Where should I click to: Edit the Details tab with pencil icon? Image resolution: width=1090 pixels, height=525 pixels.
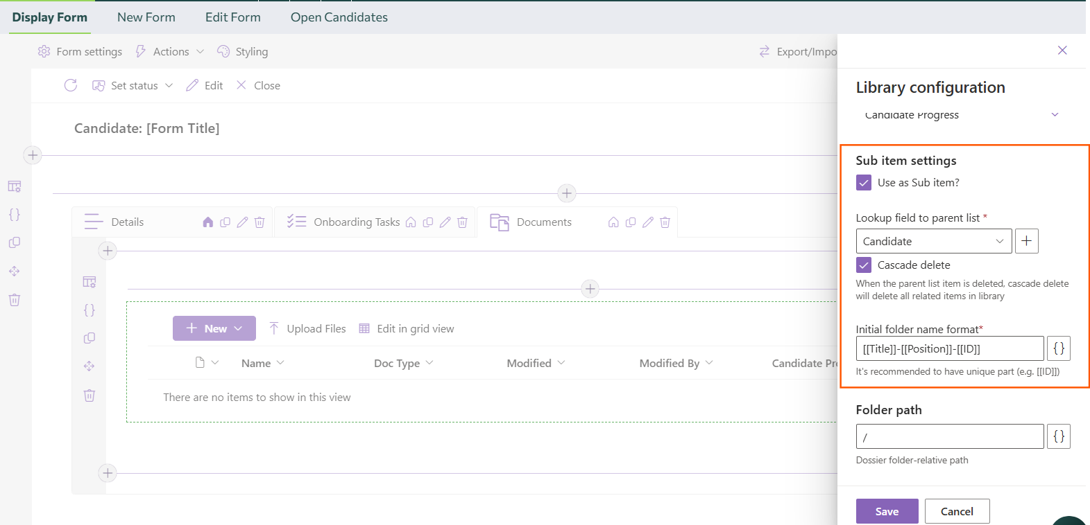pos(242,222)
